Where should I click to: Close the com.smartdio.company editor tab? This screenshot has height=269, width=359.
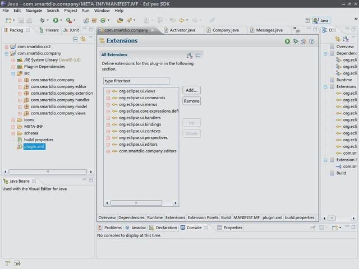point(153,30)
